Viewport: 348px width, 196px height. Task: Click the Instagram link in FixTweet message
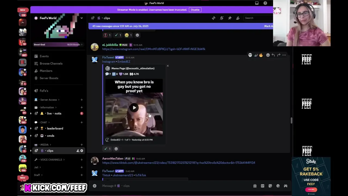(x=109, y=62)
